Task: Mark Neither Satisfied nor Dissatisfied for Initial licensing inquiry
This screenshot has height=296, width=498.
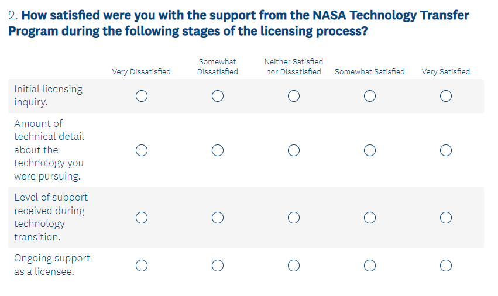Action: click(x=294, y=96)
